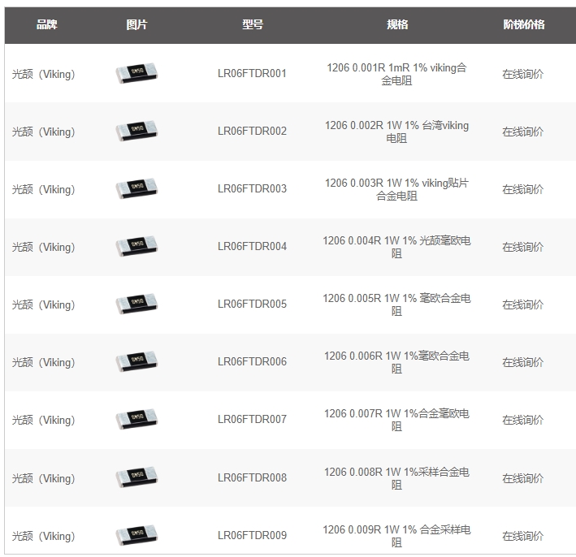This screenshot has width=576, height=557.
Task: Open spec text 1206 0.007R 1W 1%合金毫欧电阻
Action: (396, 420)
